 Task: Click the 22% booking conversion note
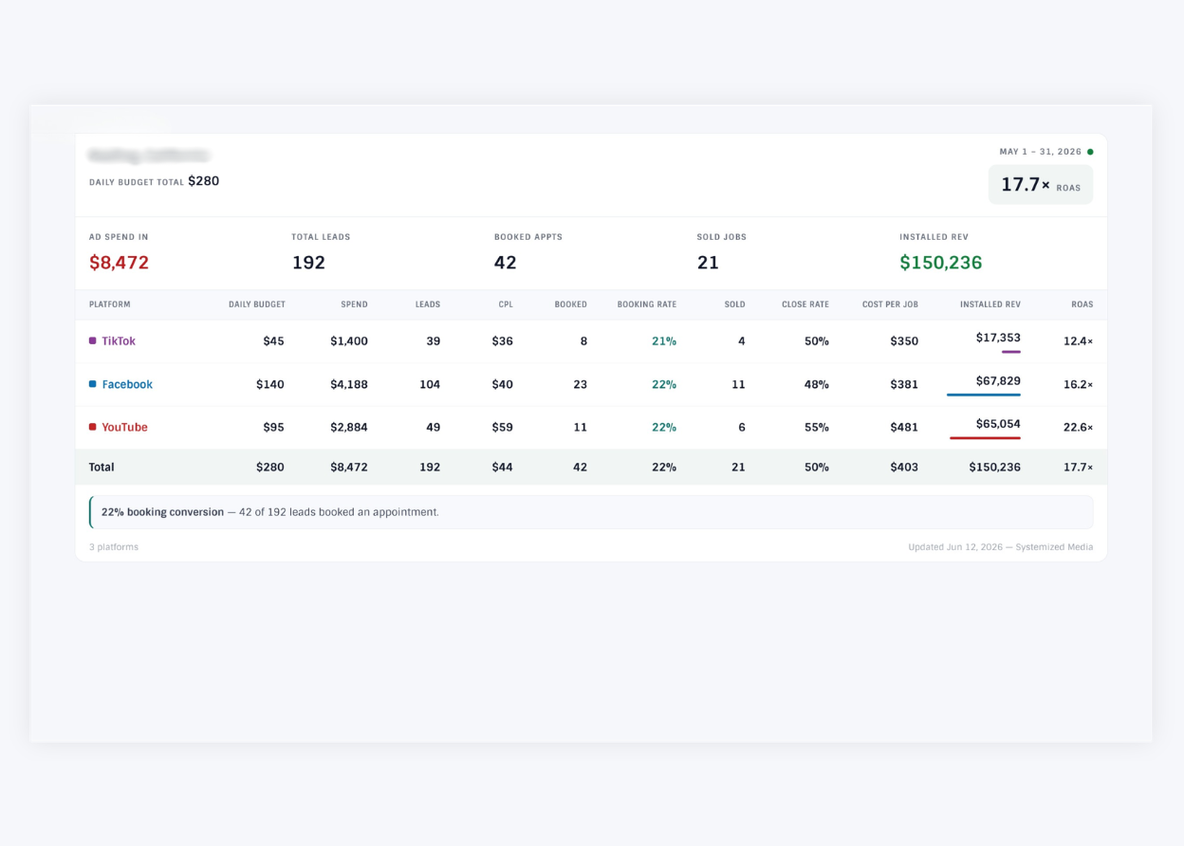tap(591, 512)
